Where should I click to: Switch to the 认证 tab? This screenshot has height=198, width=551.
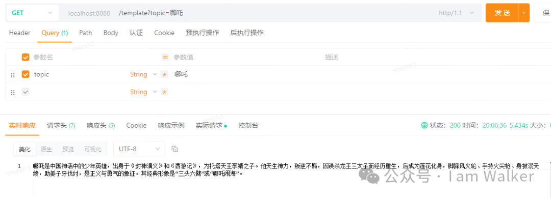136,33
